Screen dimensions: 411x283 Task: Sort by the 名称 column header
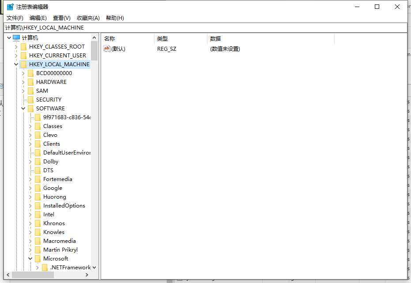[109, 38]
